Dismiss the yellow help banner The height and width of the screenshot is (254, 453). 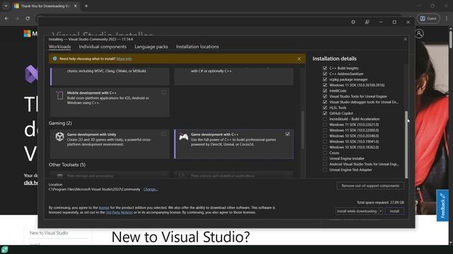(299, 59)
